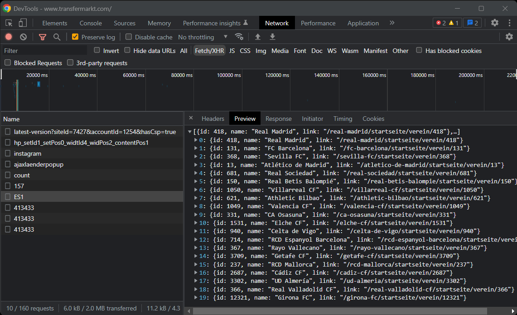This screenshot has width=517, height=315.
Task: Sort by the Name column header
Action: click(92, 119)
